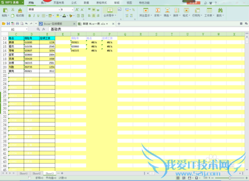Click the Rows and Columns icon
The image size is (249, 181).
pos(197,10)
